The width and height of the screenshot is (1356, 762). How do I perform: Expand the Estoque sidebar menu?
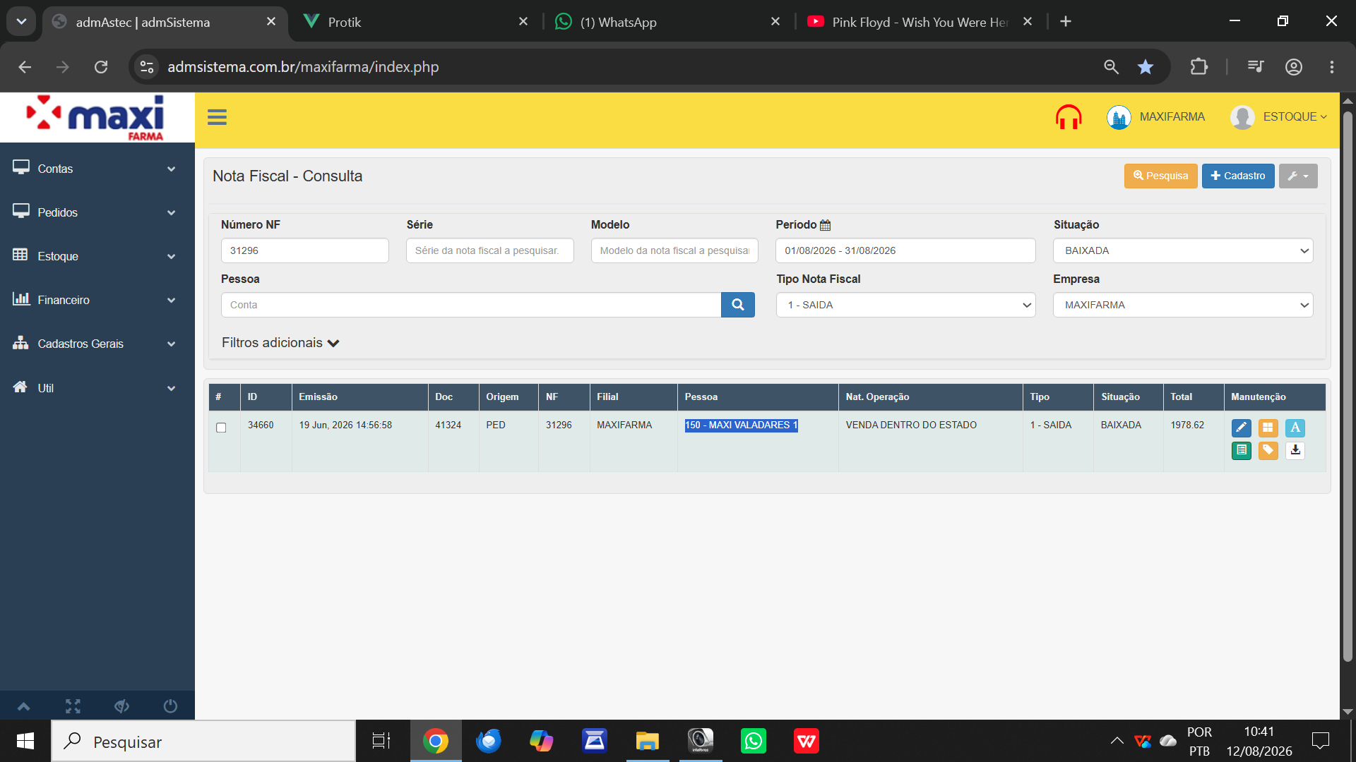click(x=97, y=256)
